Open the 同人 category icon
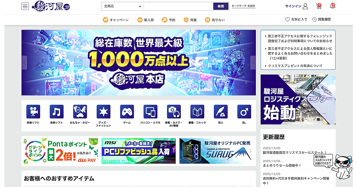 (x=221, y=112)
